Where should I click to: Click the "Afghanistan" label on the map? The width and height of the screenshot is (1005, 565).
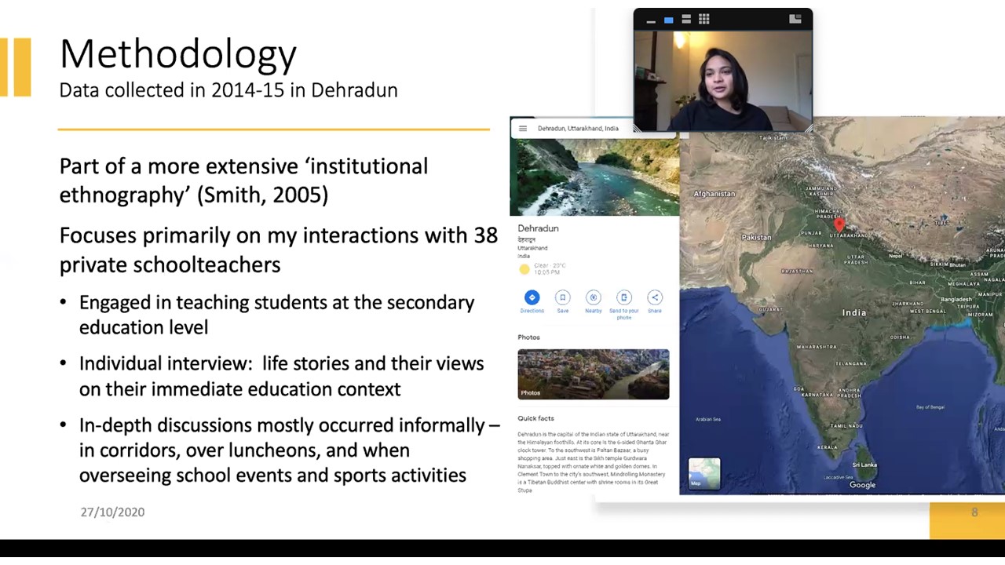click(x=714, y=194)
